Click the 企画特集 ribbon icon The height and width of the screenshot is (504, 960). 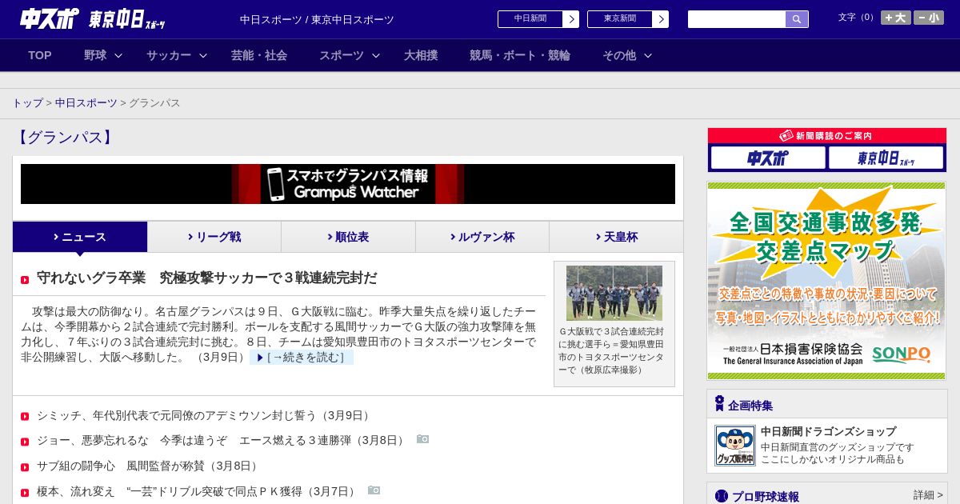(719, 403)
